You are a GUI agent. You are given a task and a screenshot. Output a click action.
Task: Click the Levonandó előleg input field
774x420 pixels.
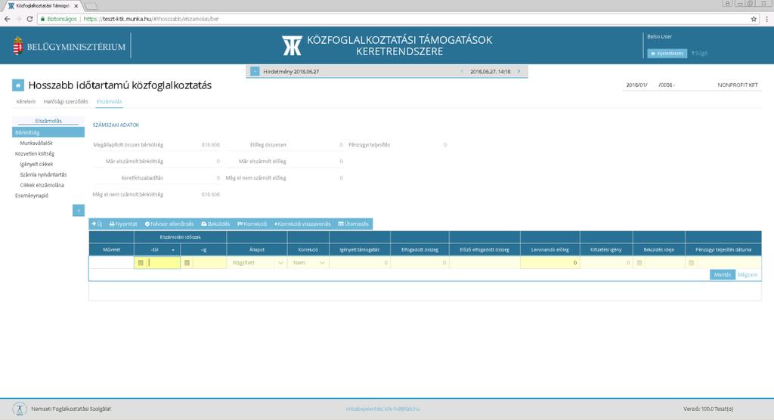click(550, 263)
